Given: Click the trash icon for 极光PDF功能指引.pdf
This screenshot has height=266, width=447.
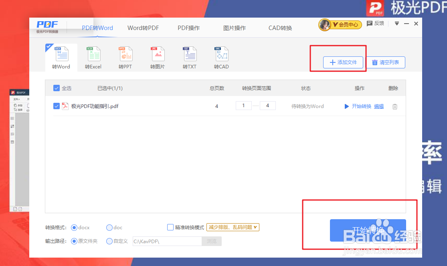Looking at the screenshot, I should pyautogui.click(x=395, y=107).
